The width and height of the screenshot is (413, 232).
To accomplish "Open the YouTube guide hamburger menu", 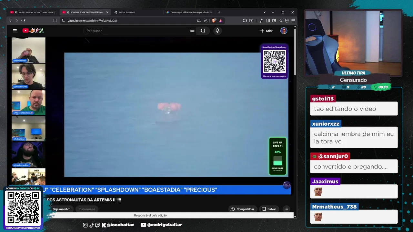I will coord(15,31).
